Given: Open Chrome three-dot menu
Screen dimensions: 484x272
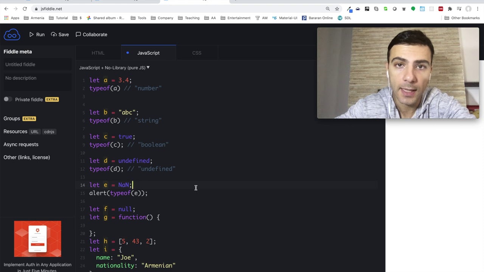Looking at the screenshot, I should 478,9.
